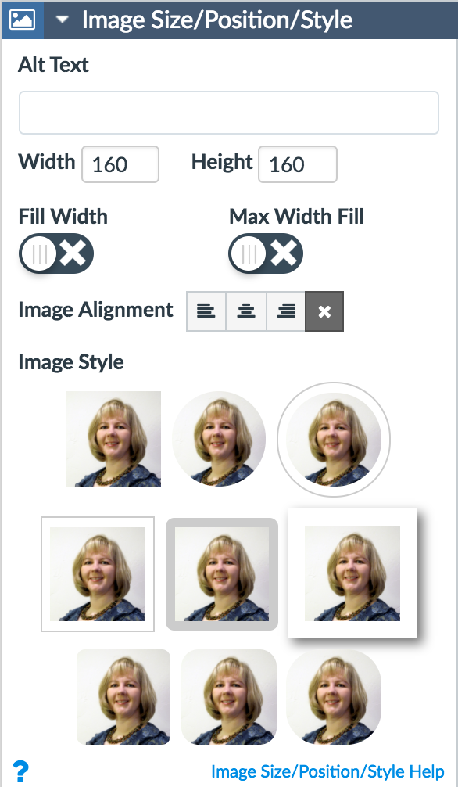
Task: Click the image panel icon in the header
Action: tap(20, 20)
